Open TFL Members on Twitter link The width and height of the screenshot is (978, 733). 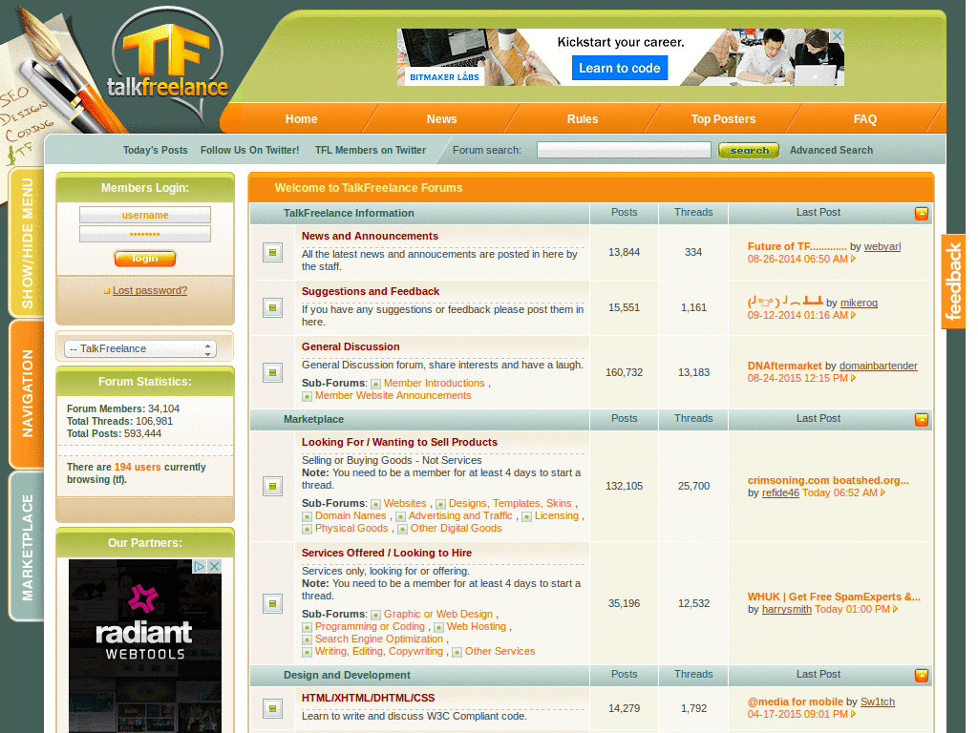[x=371, y=150]
